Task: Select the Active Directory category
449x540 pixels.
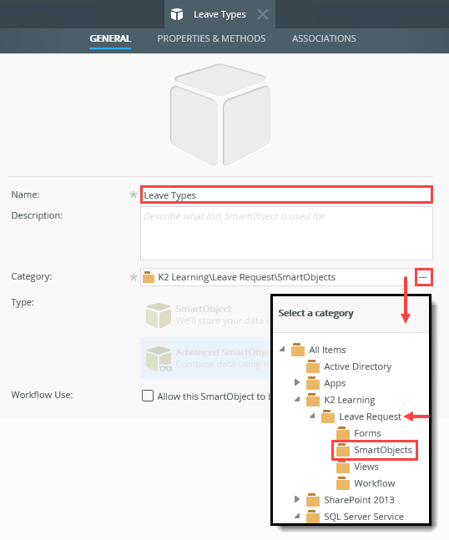Action: (357, 366)
